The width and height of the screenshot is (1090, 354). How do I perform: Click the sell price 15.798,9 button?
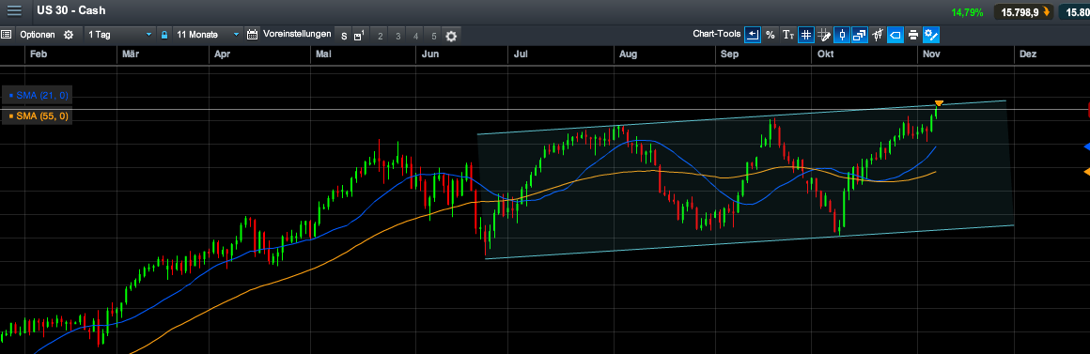1024,12
